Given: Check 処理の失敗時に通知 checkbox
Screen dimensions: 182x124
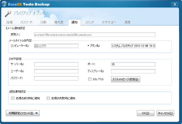Looking at the screenshot, I should pyautogui.click(x=48, y=98).
